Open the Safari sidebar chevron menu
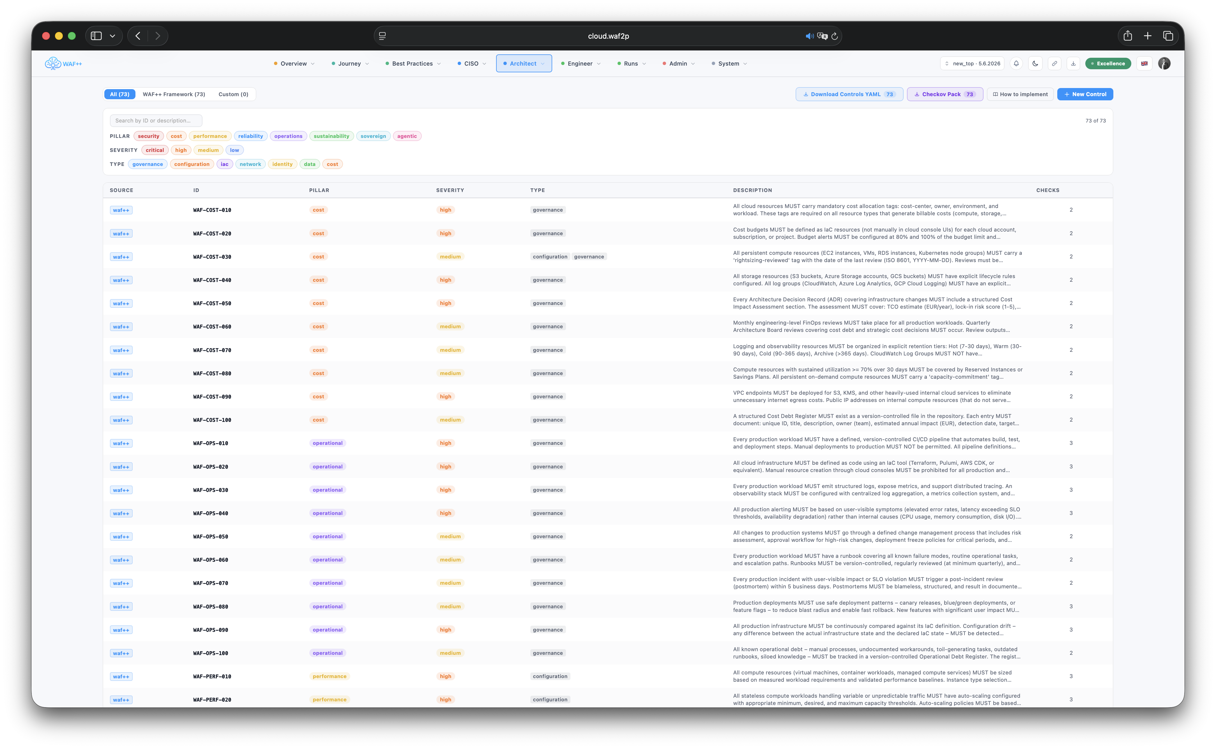 [x=112, y=36]
